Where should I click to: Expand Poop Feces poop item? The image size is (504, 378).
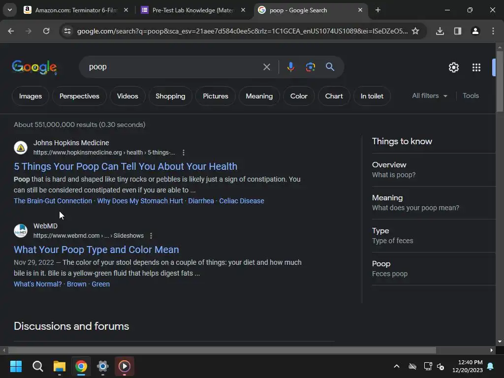tap(433, 269)
